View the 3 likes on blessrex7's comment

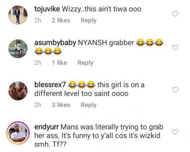(61, 105)
